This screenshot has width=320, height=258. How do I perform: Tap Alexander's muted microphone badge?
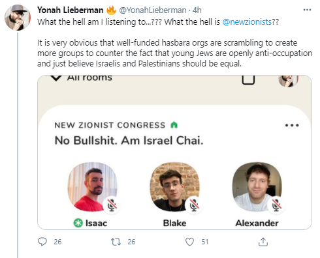coord(276,205)
